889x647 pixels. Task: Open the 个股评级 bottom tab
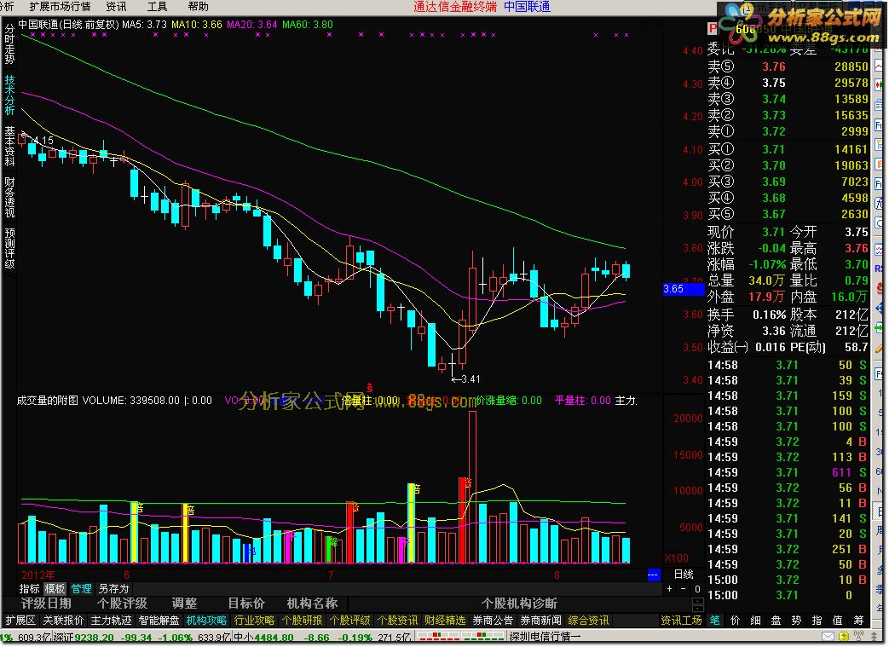coord(349,621)
